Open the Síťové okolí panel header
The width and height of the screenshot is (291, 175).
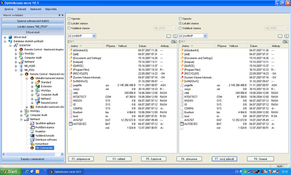click(33, 32)
